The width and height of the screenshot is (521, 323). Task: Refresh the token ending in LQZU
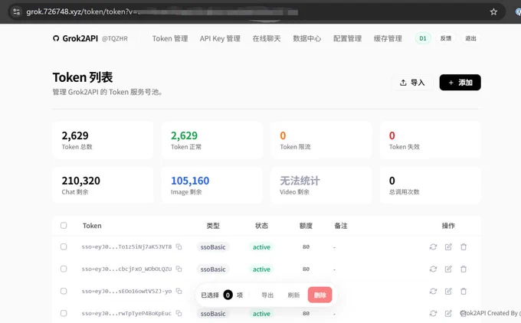click(433, 269)
